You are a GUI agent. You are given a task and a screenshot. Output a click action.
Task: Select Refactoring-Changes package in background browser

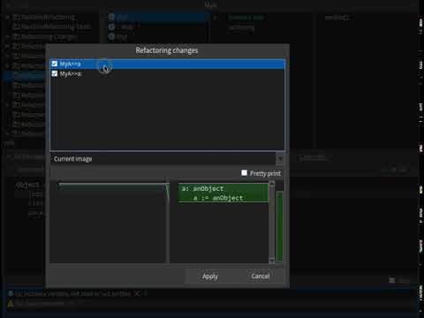click(x=49, y=37)
